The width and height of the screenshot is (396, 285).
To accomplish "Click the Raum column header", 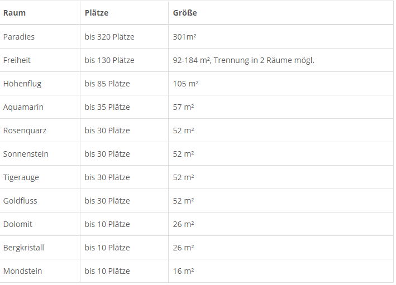I will click(x=15, y=13).
